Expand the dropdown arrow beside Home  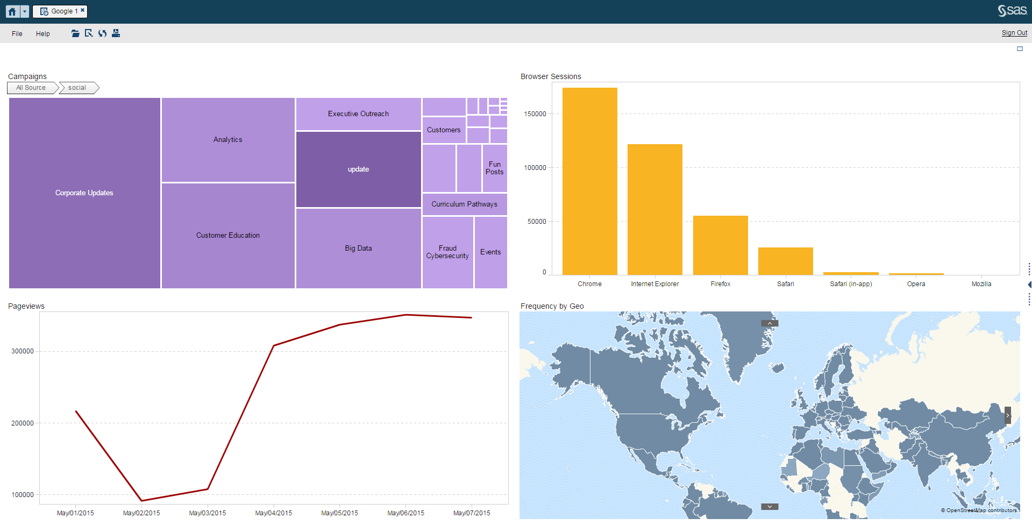24,11
